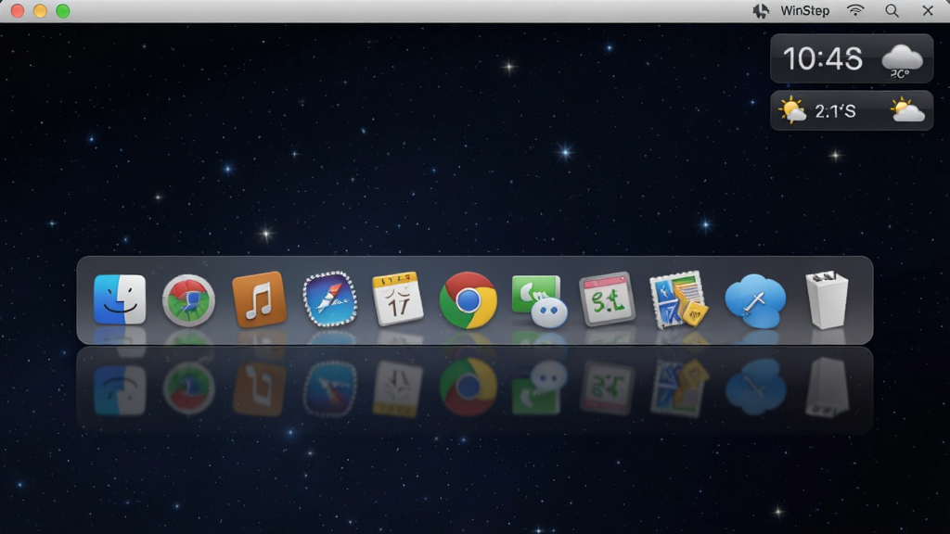This screenshot has height=534, width=950.
Task: Open the blue cloud tool icon
Action: click(x=755, y=301)
